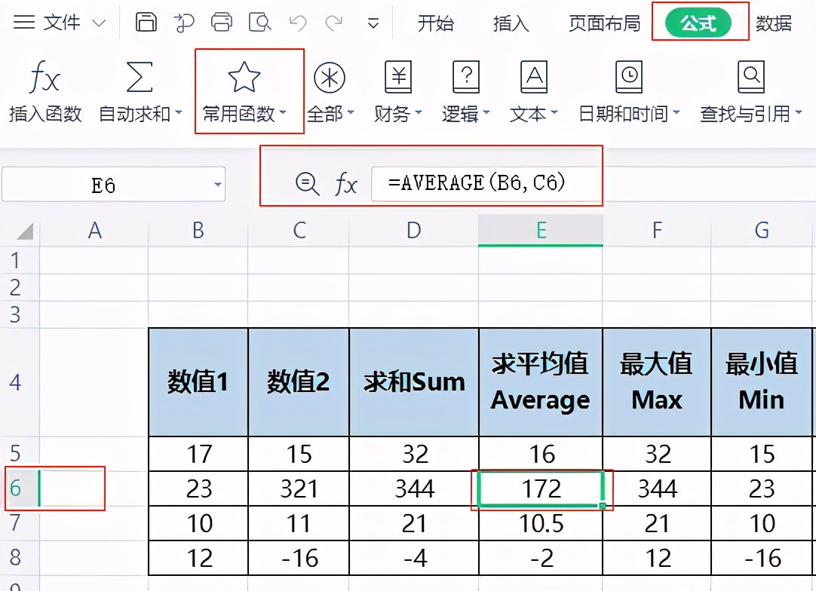This screenshot has width=816, height=591.
Task: Select column C header
Action: (x=299, y=231)
